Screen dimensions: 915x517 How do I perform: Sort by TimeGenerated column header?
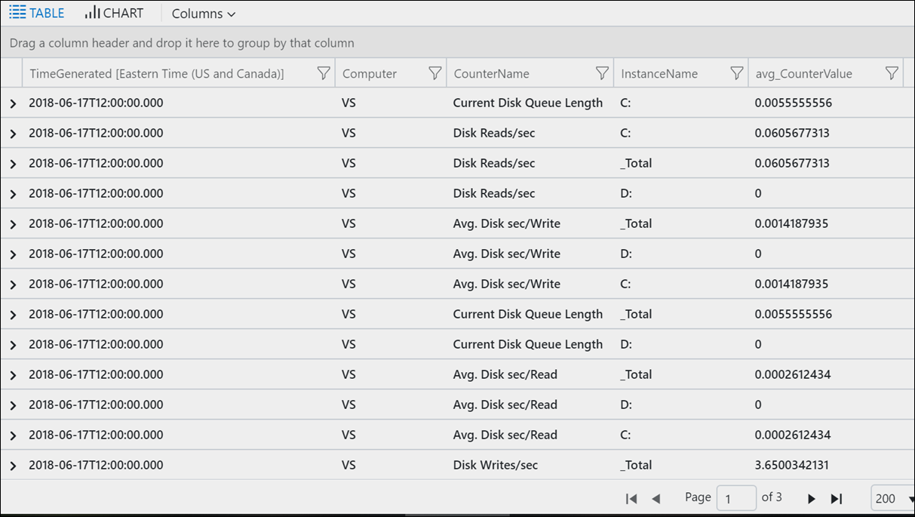click(157, 74)
